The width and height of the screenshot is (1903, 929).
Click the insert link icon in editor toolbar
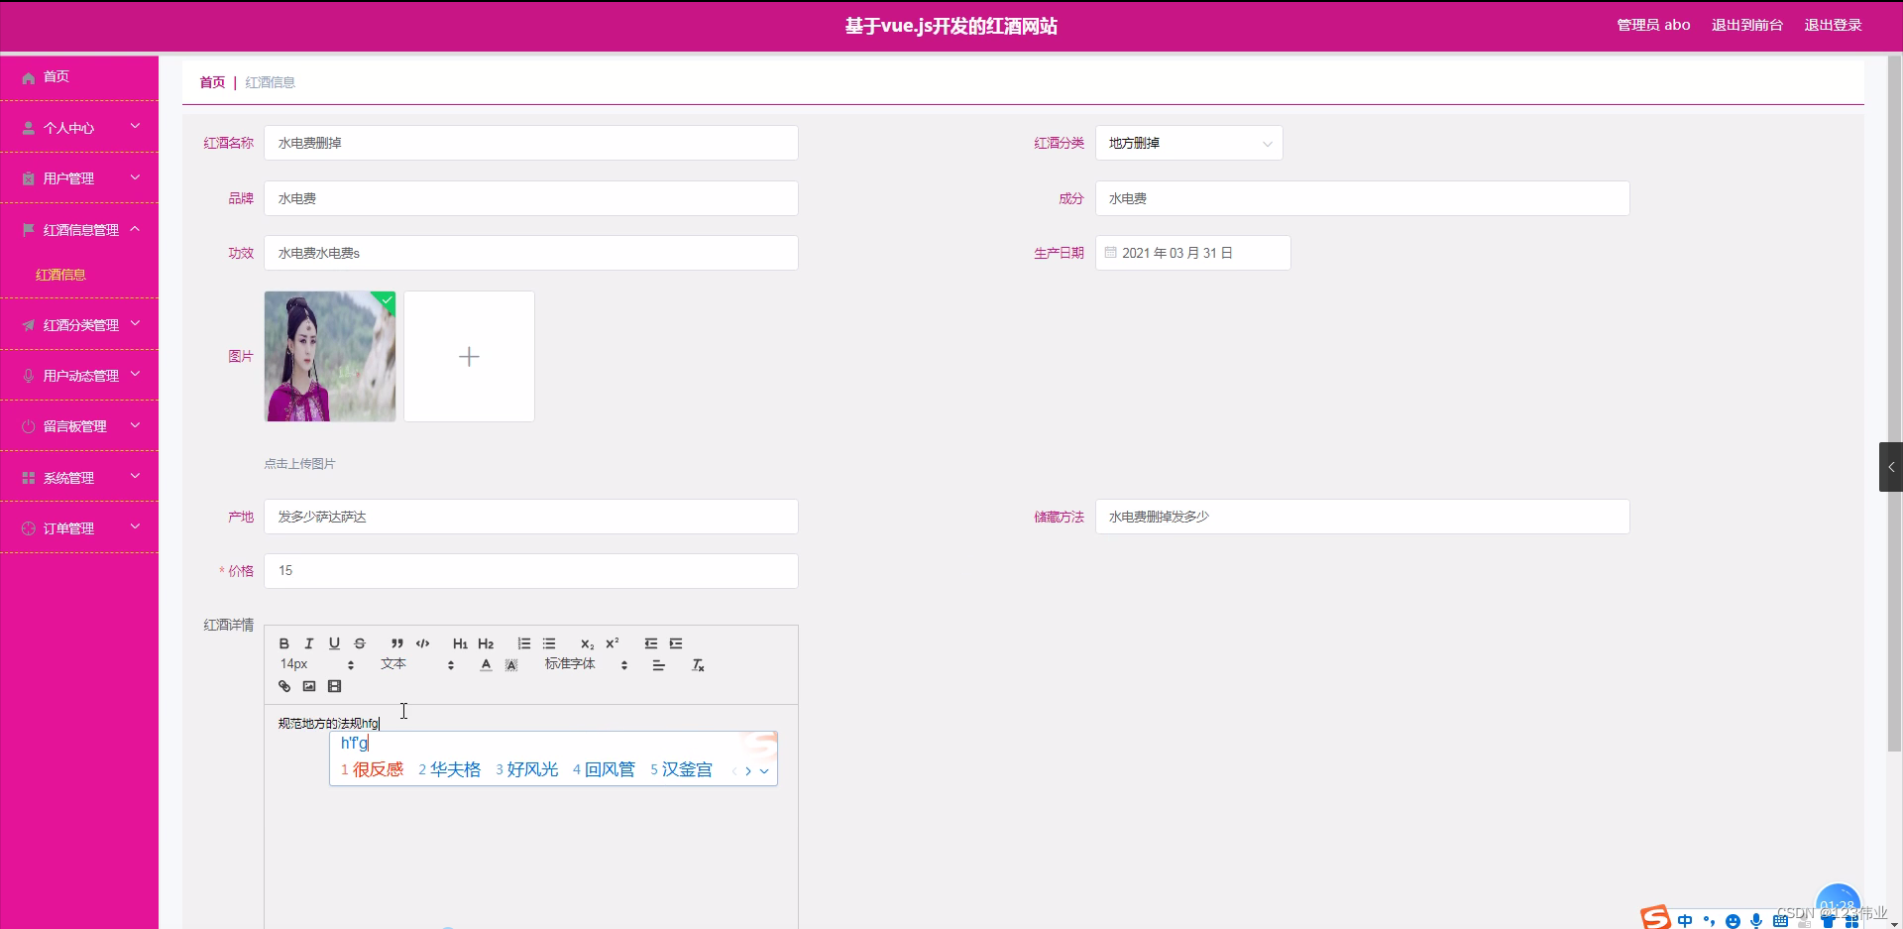(x=284, y=685)
